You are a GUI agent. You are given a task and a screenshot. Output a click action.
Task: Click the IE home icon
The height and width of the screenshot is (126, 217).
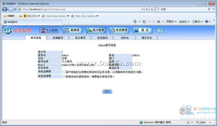tap(135, 22)
